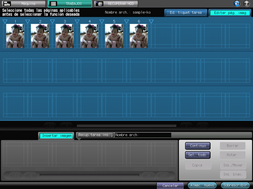Select insertion triangle after page 6
This screenshot has height=189, width=253.
coord(151,21)
